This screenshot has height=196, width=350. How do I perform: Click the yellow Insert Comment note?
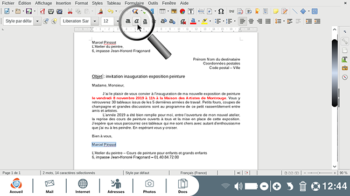point(276,11)
